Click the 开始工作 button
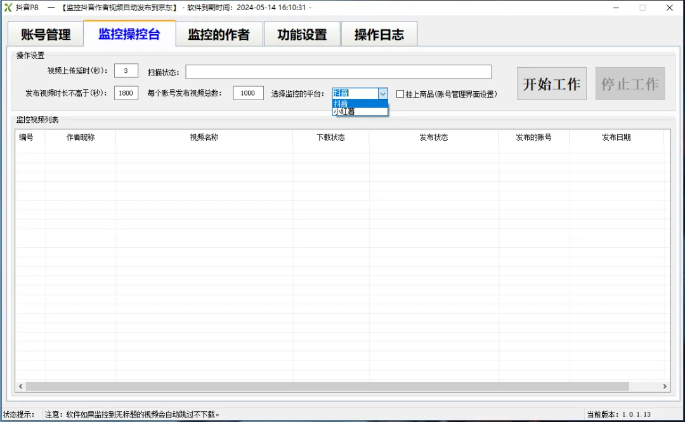The height and width of the screenshot is (422, 685). click(552, 84)
